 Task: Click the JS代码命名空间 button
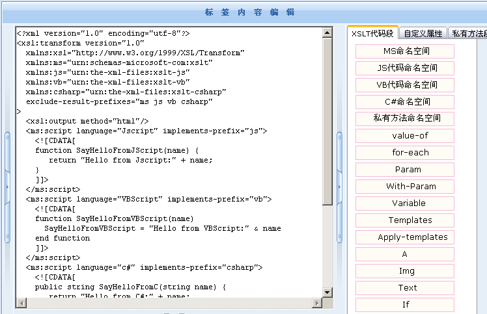pos(405,68)
